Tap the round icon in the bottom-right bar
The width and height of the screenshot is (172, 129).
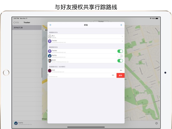coord(156,123)
